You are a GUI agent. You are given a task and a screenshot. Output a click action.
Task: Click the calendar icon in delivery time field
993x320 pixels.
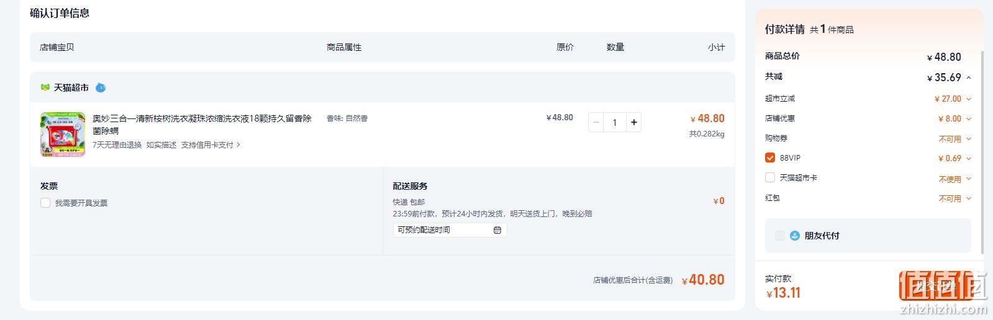pos(497,230)
